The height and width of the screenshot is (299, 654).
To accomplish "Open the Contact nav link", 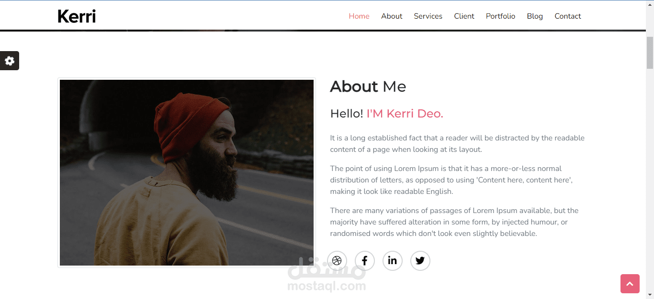I will pyautogui.click(x=568, y=16).
